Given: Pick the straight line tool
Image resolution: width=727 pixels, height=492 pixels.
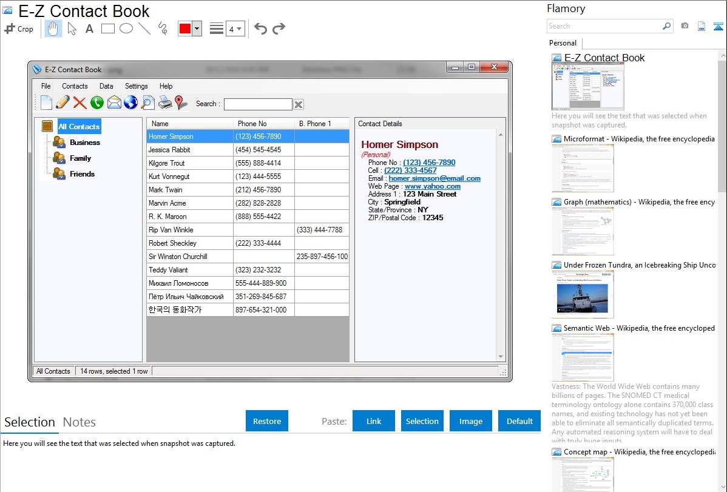Looking at the screenshot, I should 144,29.
